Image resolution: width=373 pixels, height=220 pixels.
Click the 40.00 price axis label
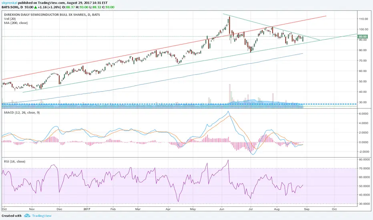point(363,92)
